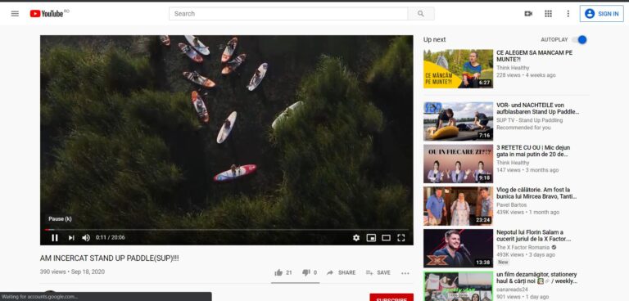The image size is (629, 301).
Task: Open 3 RETETE CU OU video thumbnail
Action: [458, 164]
